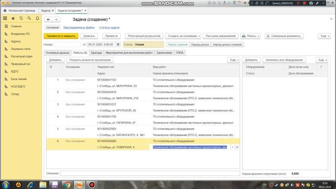Open Связанные документы button
The width and height of the screenshot is (336, 189).
(x=284, y=36)
